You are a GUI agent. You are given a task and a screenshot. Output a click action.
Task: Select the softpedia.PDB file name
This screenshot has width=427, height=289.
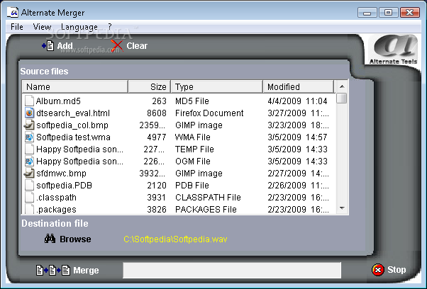[64, 185]
